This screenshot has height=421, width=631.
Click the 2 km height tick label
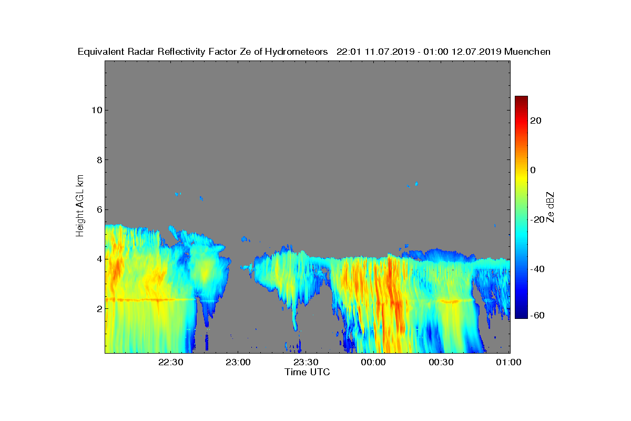pos(98,308)
